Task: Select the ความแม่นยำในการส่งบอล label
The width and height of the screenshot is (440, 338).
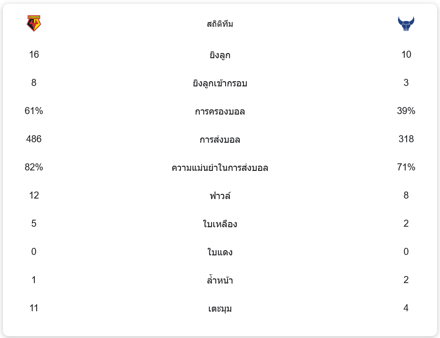Action: (x=220, y=168)
